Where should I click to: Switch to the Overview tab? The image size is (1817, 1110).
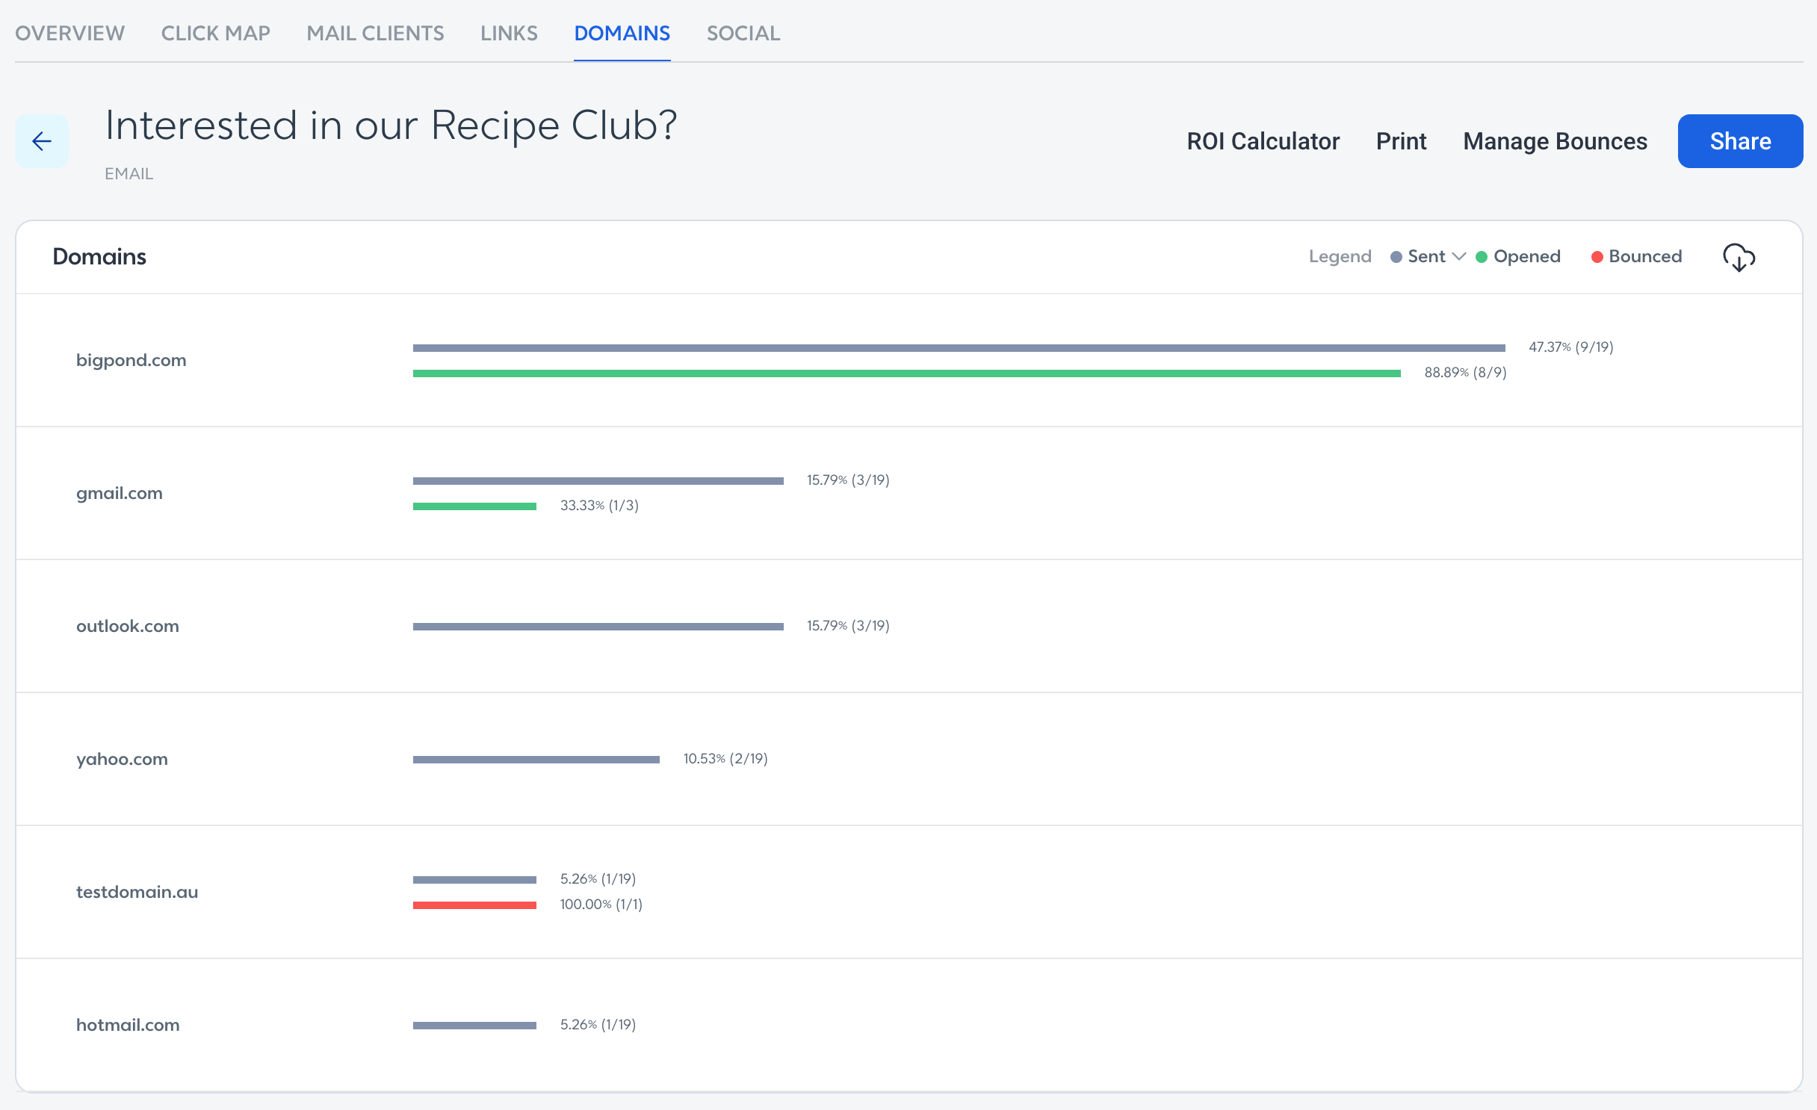click(70, 33)
